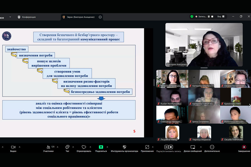Expand video options caret

click(20, 147)
